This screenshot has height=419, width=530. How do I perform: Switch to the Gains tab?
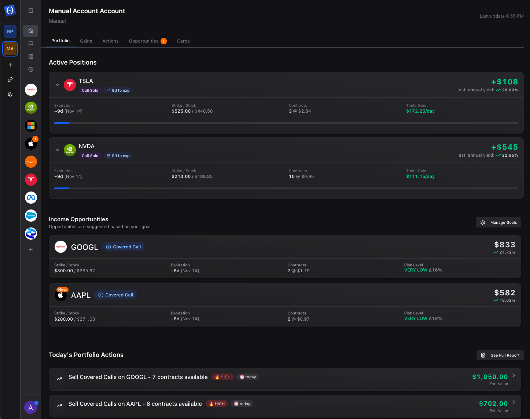coord(86,41)
